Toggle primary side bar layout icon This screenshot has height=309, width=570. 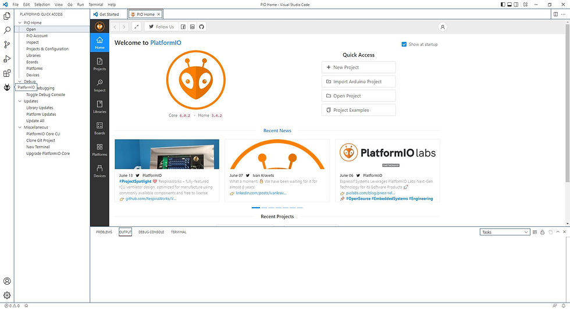coord(503,4)
